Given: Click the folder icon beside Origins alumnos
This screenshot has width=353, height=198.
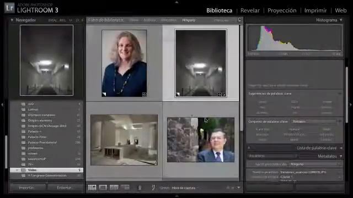Looking at the screenshot, I should click(x=23, y=120).
